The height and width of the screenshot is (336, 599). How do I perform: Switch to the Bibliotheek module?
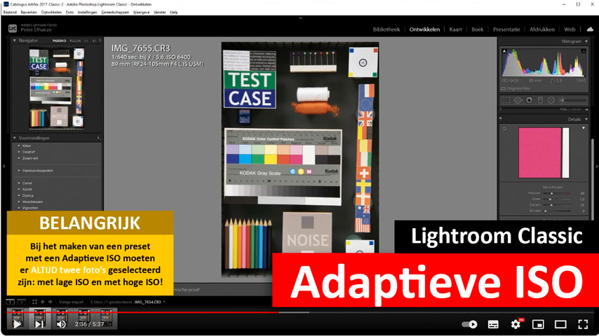[386, 29]
